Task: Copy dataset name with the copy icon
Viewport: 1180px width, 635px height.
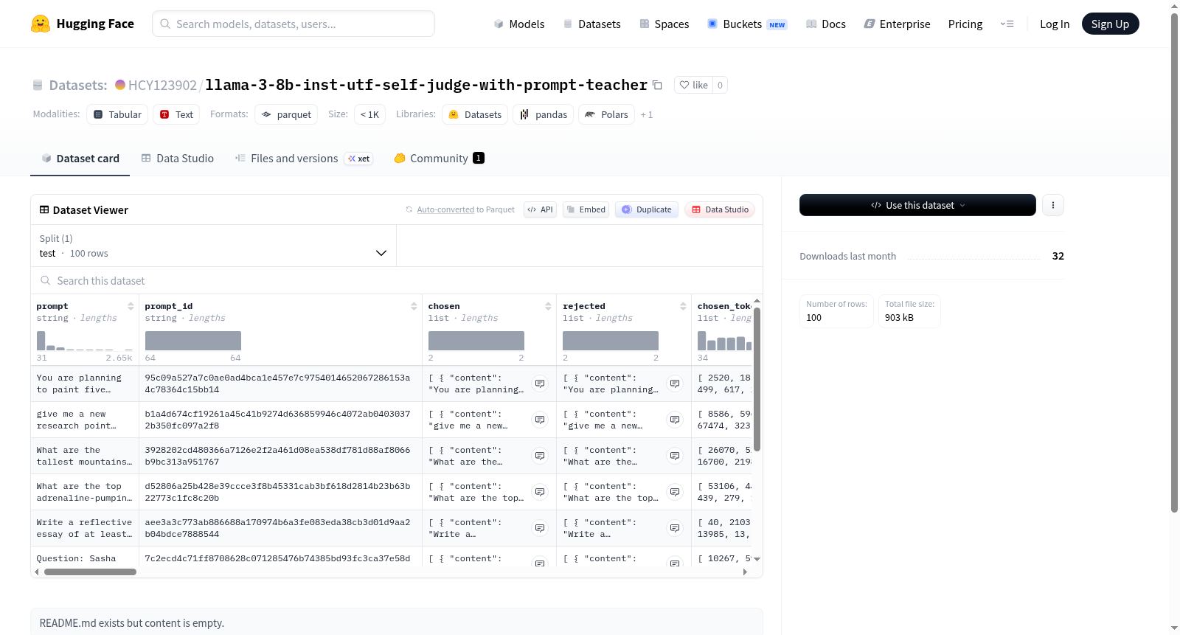Action: 657,85
